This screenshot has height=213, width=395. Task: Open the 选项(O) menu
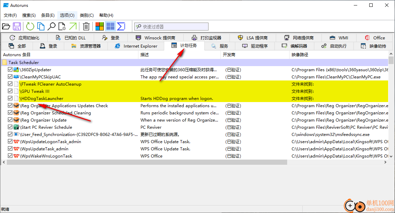pyautogui.click(x=67, y=15)
